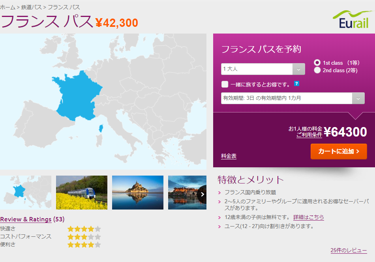
Task: Click the ¥42,300 price text
Action: 117,23
